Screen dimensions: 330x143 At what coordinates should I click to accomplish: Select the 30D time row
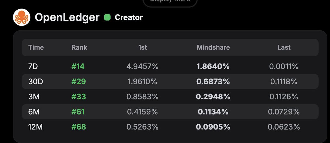click(36, 81)
